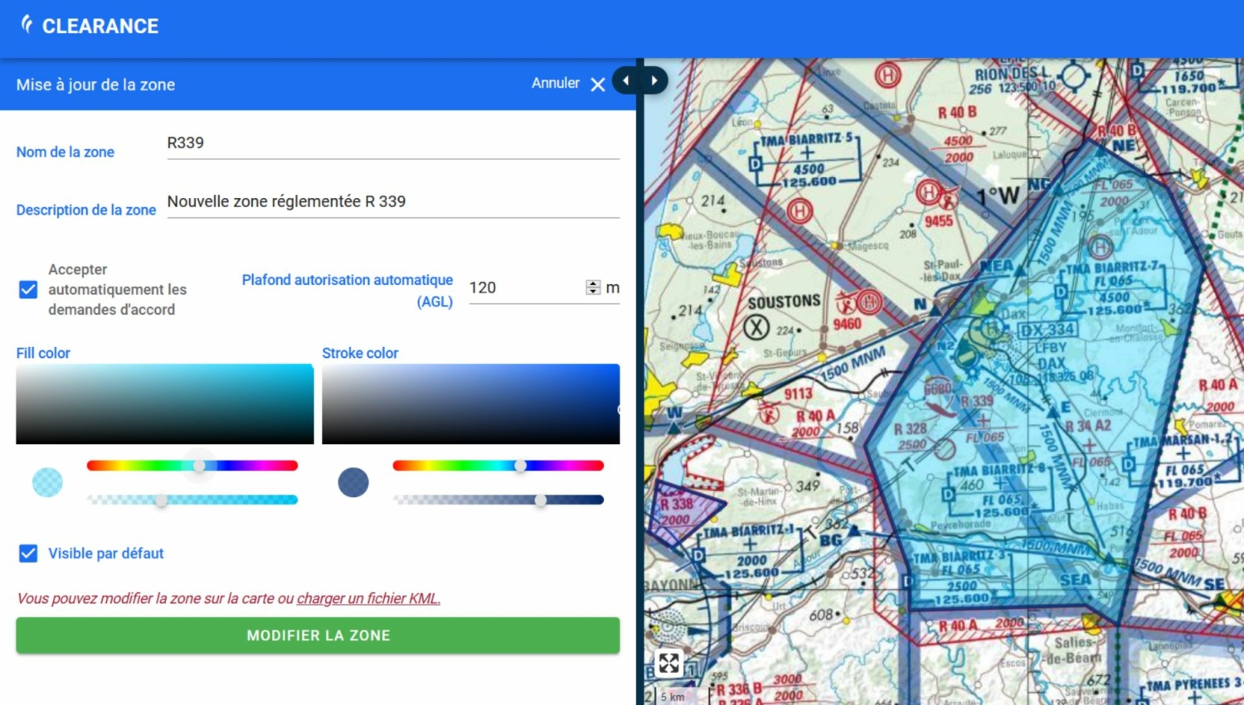The image size is (1244, 705).
Task: Disable the Visible par défaut checkbox
Action: point(27,553)
